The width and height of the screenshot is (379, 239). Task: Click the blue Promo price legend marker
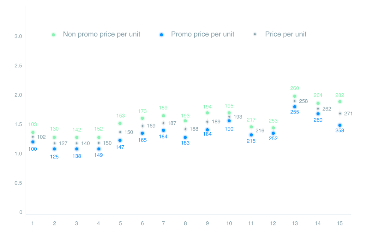click(x=161, y=35)
